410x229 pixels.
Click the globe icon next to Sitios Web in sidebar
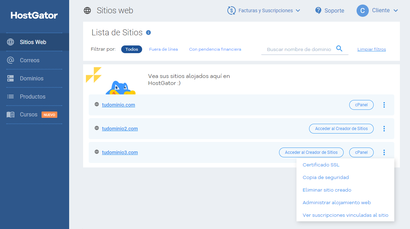(x=10, y=42)
